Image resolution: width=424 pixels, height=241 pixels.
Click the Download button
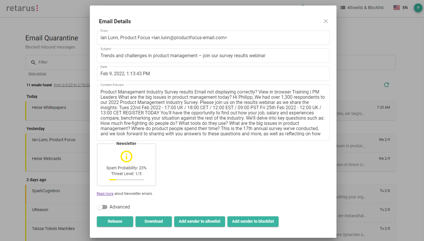click(154, 221)
